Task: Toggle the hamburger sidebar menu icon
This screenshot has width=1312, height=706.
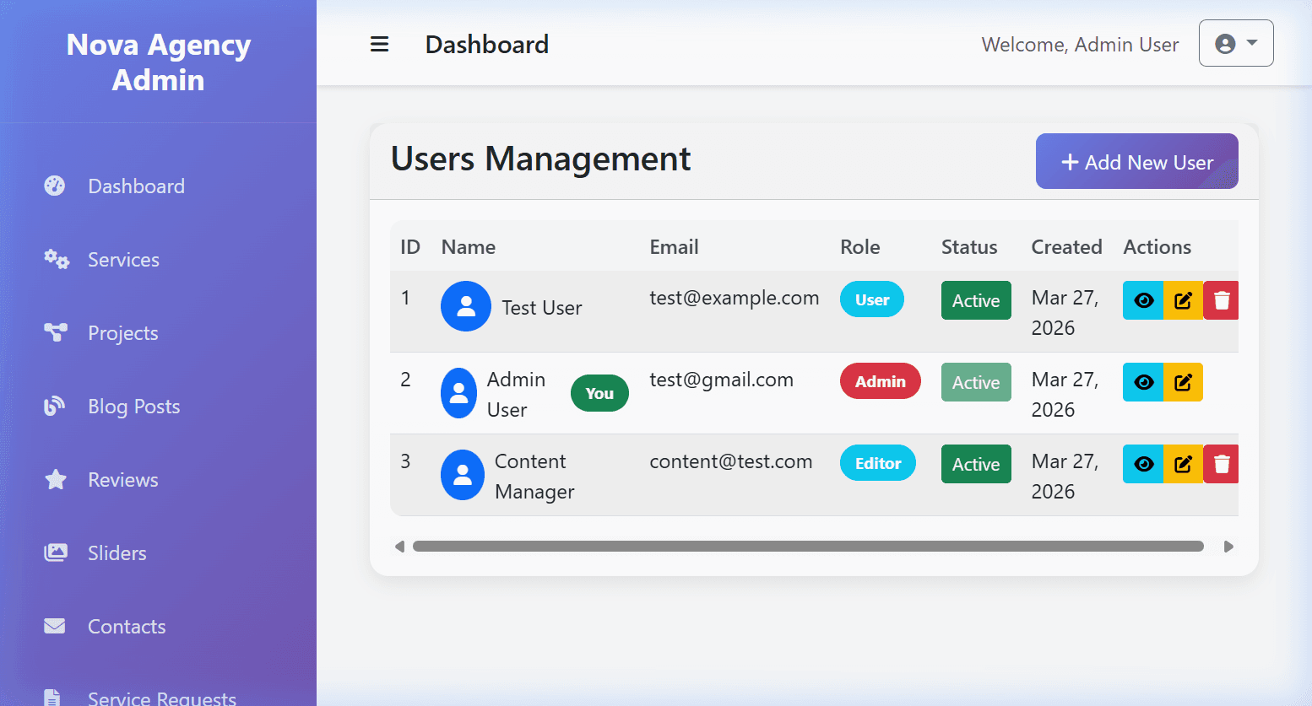Action: pos(379,45)
